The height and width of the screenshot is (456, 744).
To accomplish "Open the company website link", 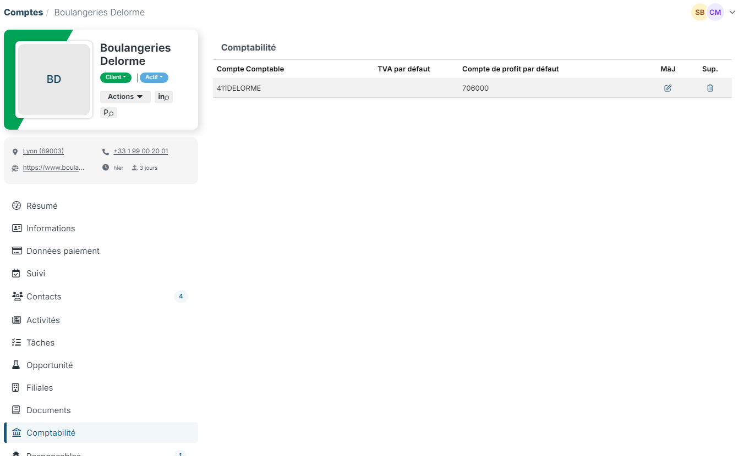I will (54, 168).
